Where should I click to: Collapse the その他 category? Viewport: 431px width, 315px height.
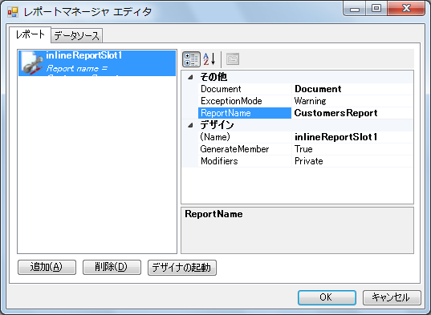point(190,77)
